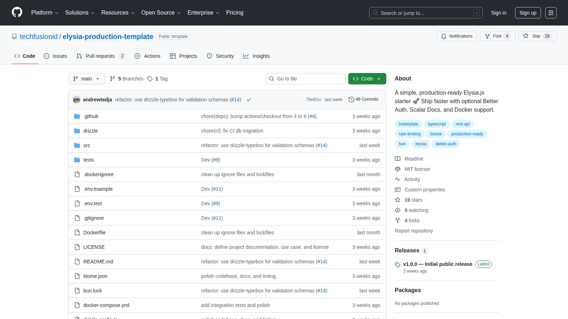Click the watching eye icon

pos(398,210)
